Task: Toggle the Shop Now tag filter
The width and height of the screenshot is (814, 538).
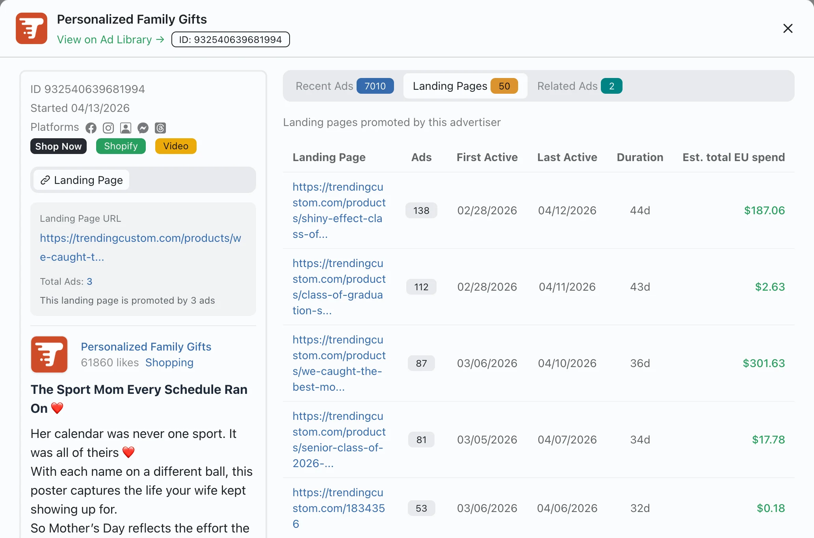Action: pos(58,146)
